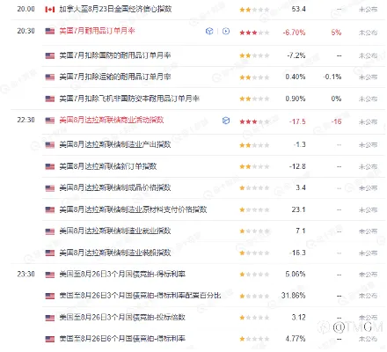The image size is (387, 352).
Task: Click the red previous value -6.70%
Action: 294,33
